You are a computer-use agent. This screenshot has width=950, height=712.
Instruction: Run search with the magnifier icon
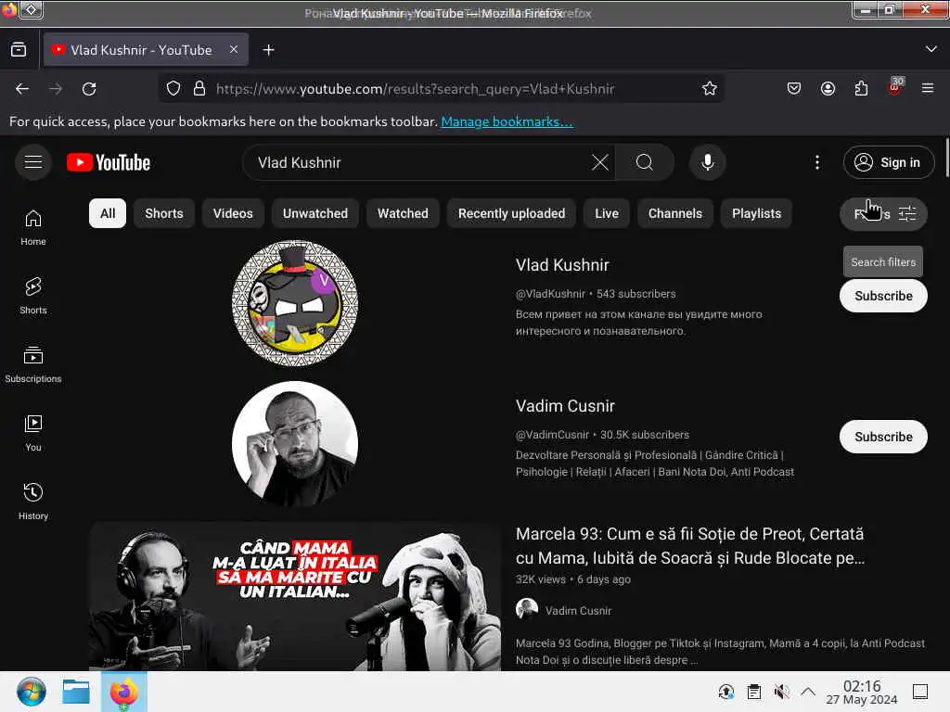coord(645,162)
